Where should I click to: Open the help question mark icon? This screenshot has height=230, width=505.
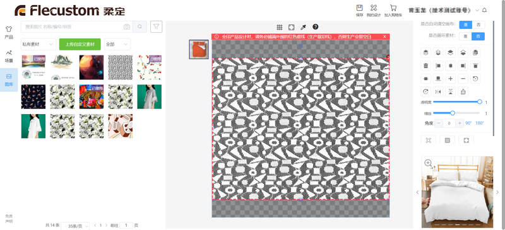[x=315, y=26]
